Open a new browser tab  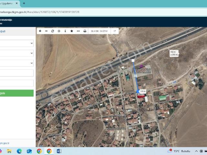24,3
